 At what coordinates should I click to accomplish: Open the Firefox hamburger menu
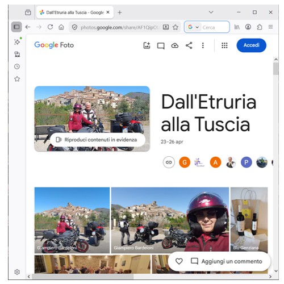coord(270,27)
